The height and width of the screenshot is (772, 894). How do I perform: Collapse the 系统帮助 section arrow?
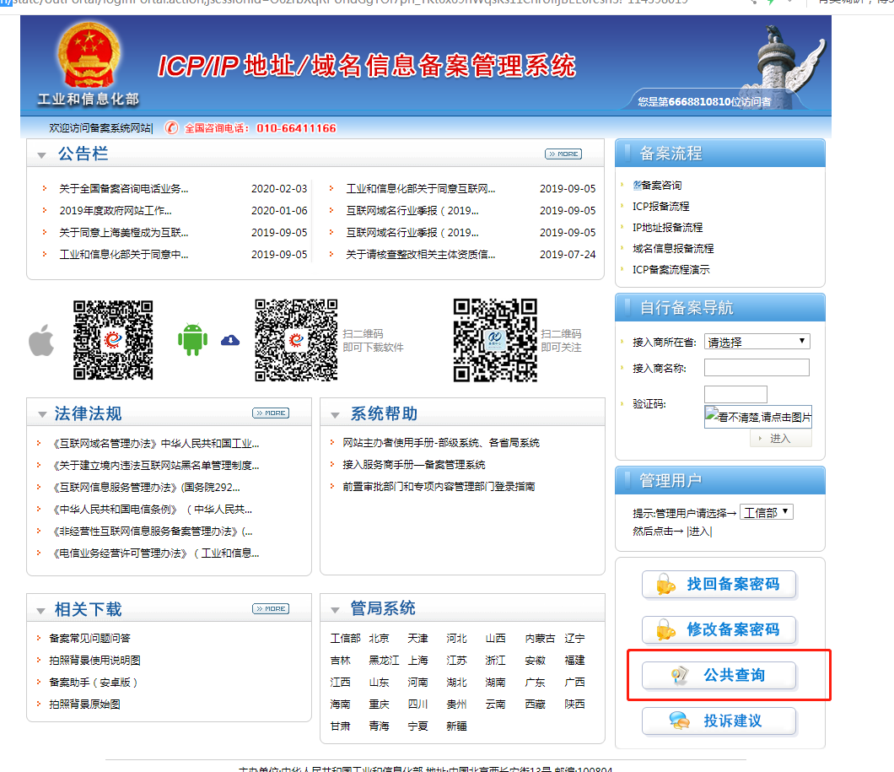point(335,415)
